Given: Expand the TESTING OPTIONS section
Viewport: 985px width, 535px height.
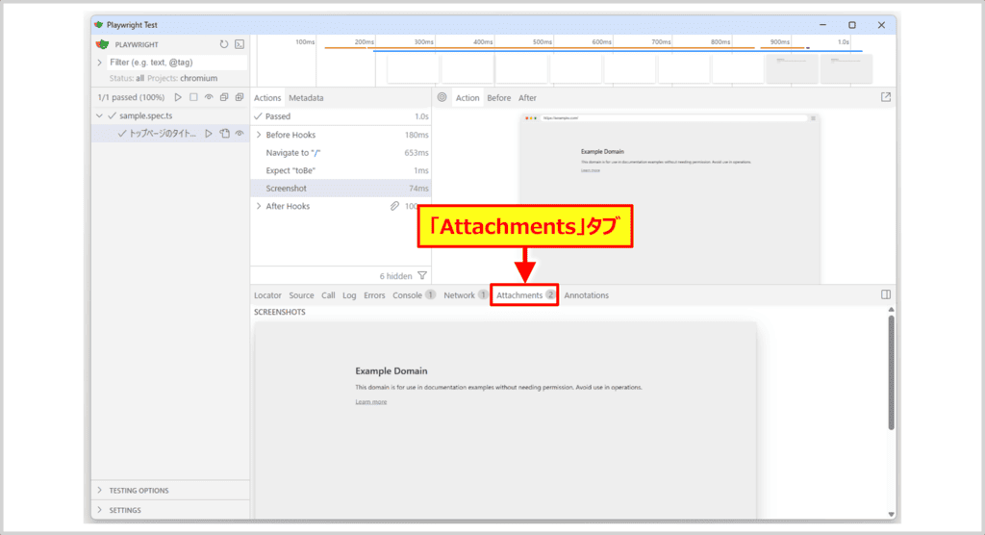Looking at the screenshot, I should [99, 491].
